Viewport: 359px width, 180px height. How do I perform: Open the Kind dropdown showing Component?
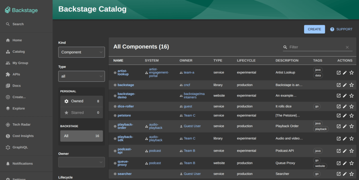(81, 52)
